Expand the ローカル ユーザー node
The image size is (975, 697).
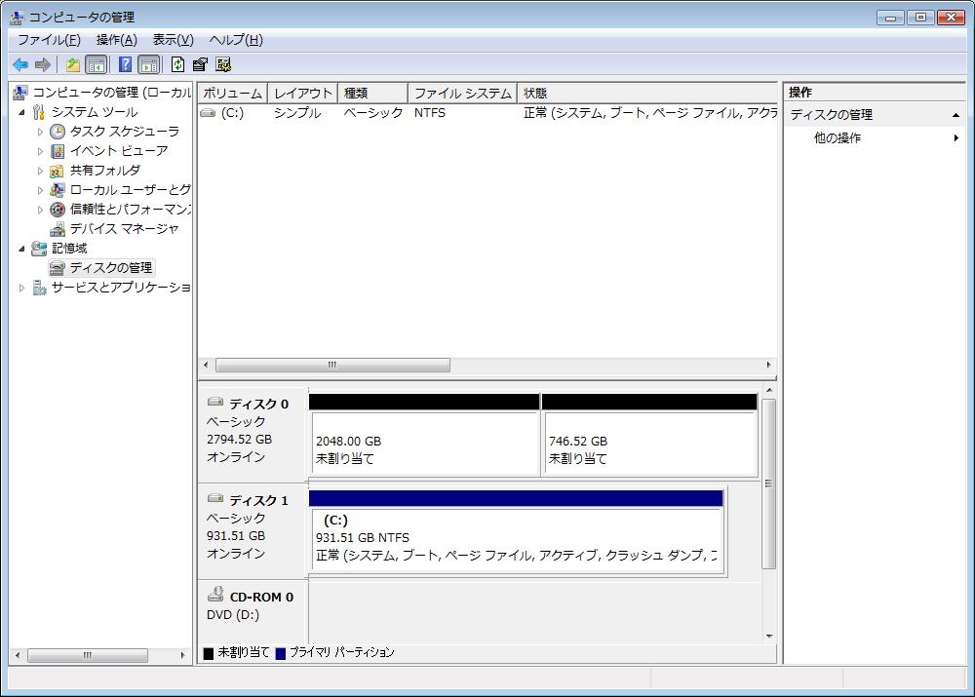tap(40, 190)
